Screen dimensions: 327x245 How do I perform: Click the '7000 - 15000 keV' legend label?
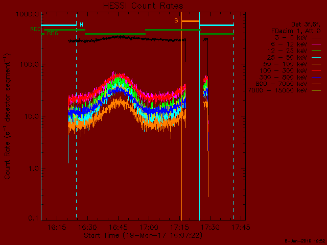277,90
